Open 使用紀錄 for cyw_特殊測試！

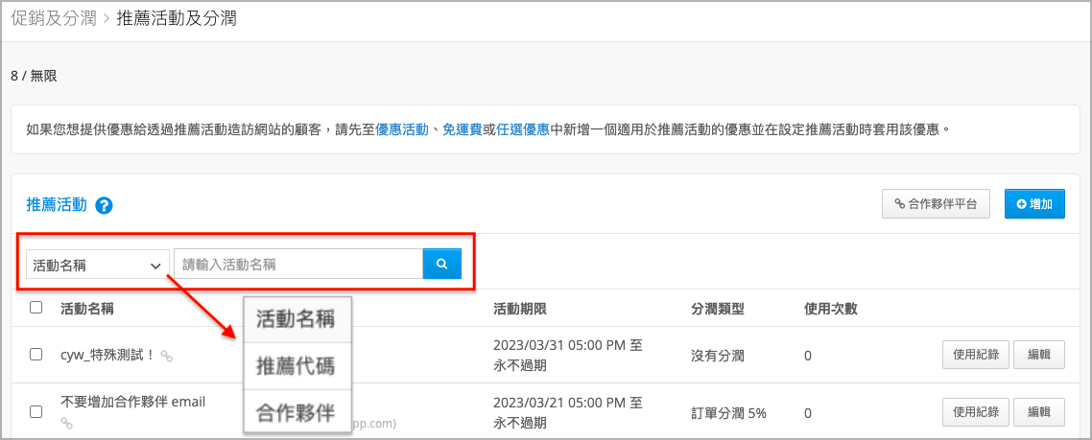click(x=976, y=355)
